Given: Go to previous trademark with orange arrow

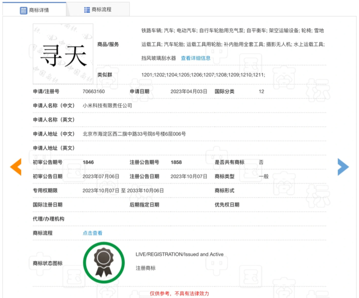Looking at the screenshot, I should (16, 167).
